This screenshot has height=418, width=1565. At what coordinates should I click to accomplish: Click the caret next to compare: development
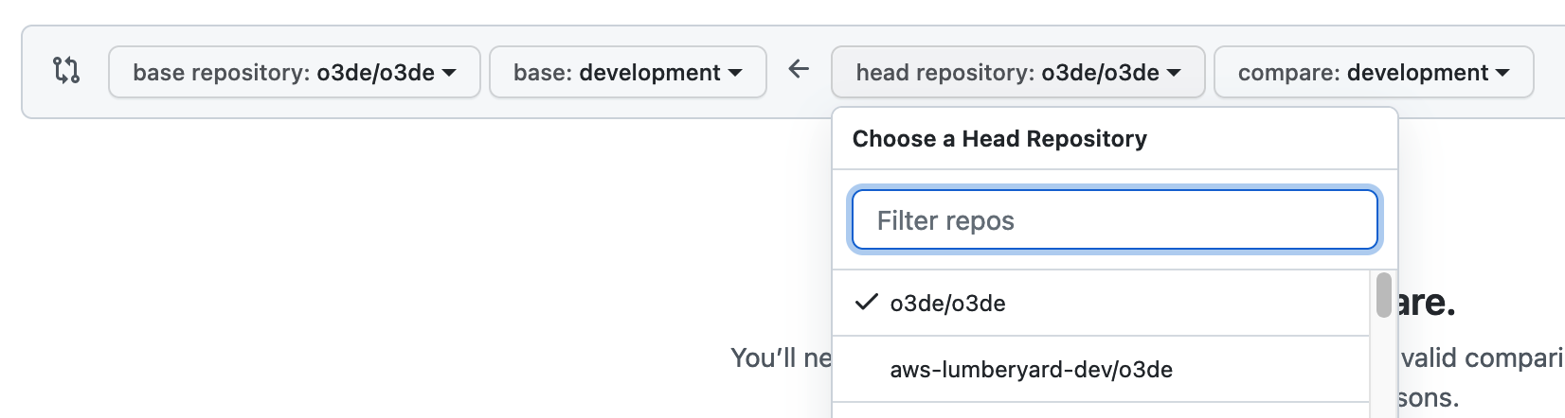coord(1502,73)
